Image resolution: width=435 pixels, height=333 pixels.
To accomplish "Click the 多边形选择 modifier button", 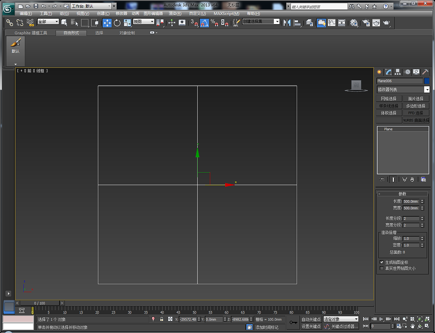I will tap(416, 106).
